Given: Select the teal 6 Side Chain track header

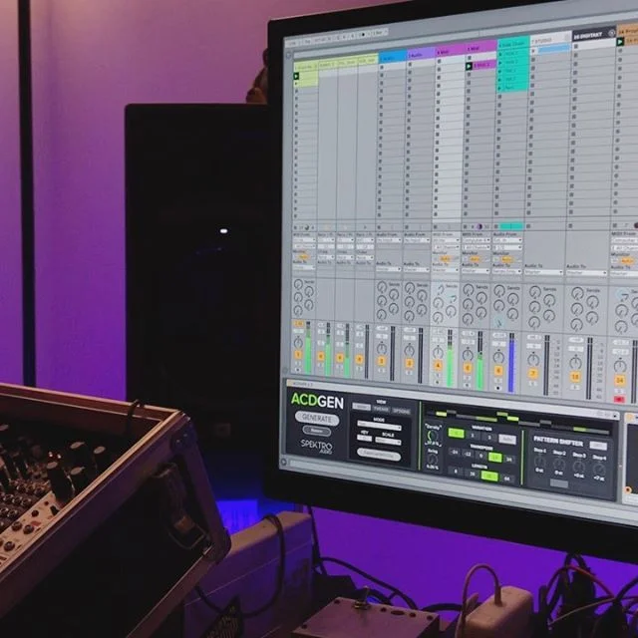Looking at the screenshot, I should pyautogui.click(x=512, y=43).
